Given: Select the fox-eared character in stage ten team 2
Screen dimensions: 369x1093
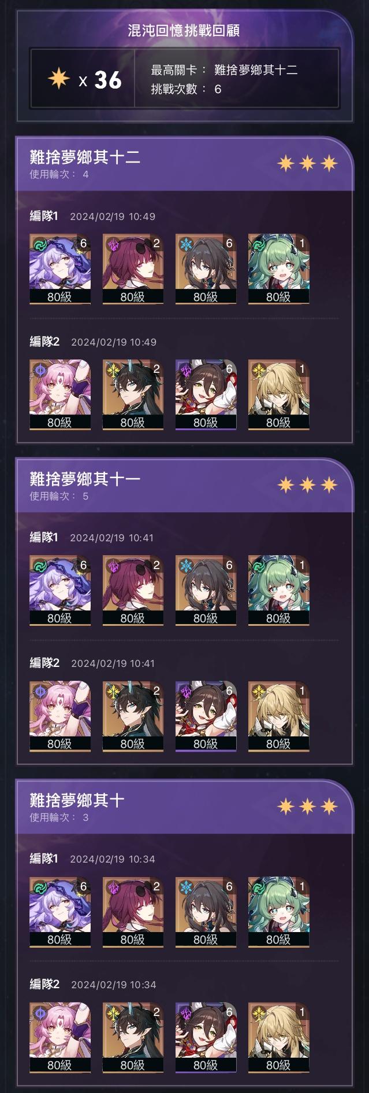Looking at the screenshot, I should [206, 1037].
